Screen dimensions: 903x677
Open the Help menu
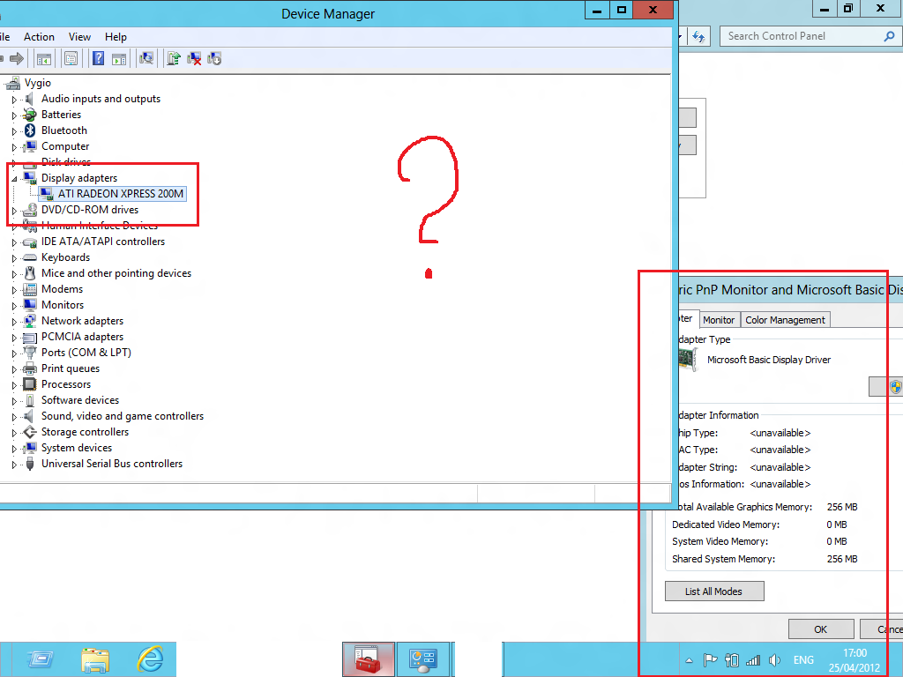point(116,37)
